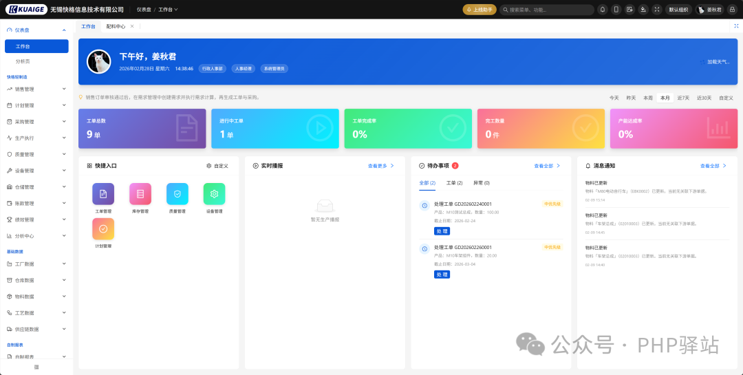The height and width of the screenshot is (375, 743).
Task: Open 默认组织 organization selector
Action: coord(678,10)
